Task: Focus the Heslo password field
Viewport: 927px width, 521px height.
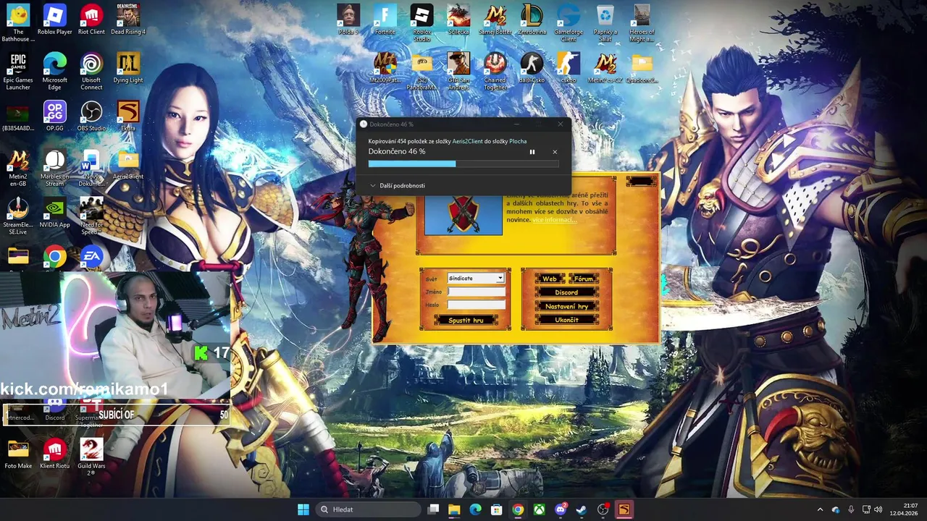Action: pos(476,305)
